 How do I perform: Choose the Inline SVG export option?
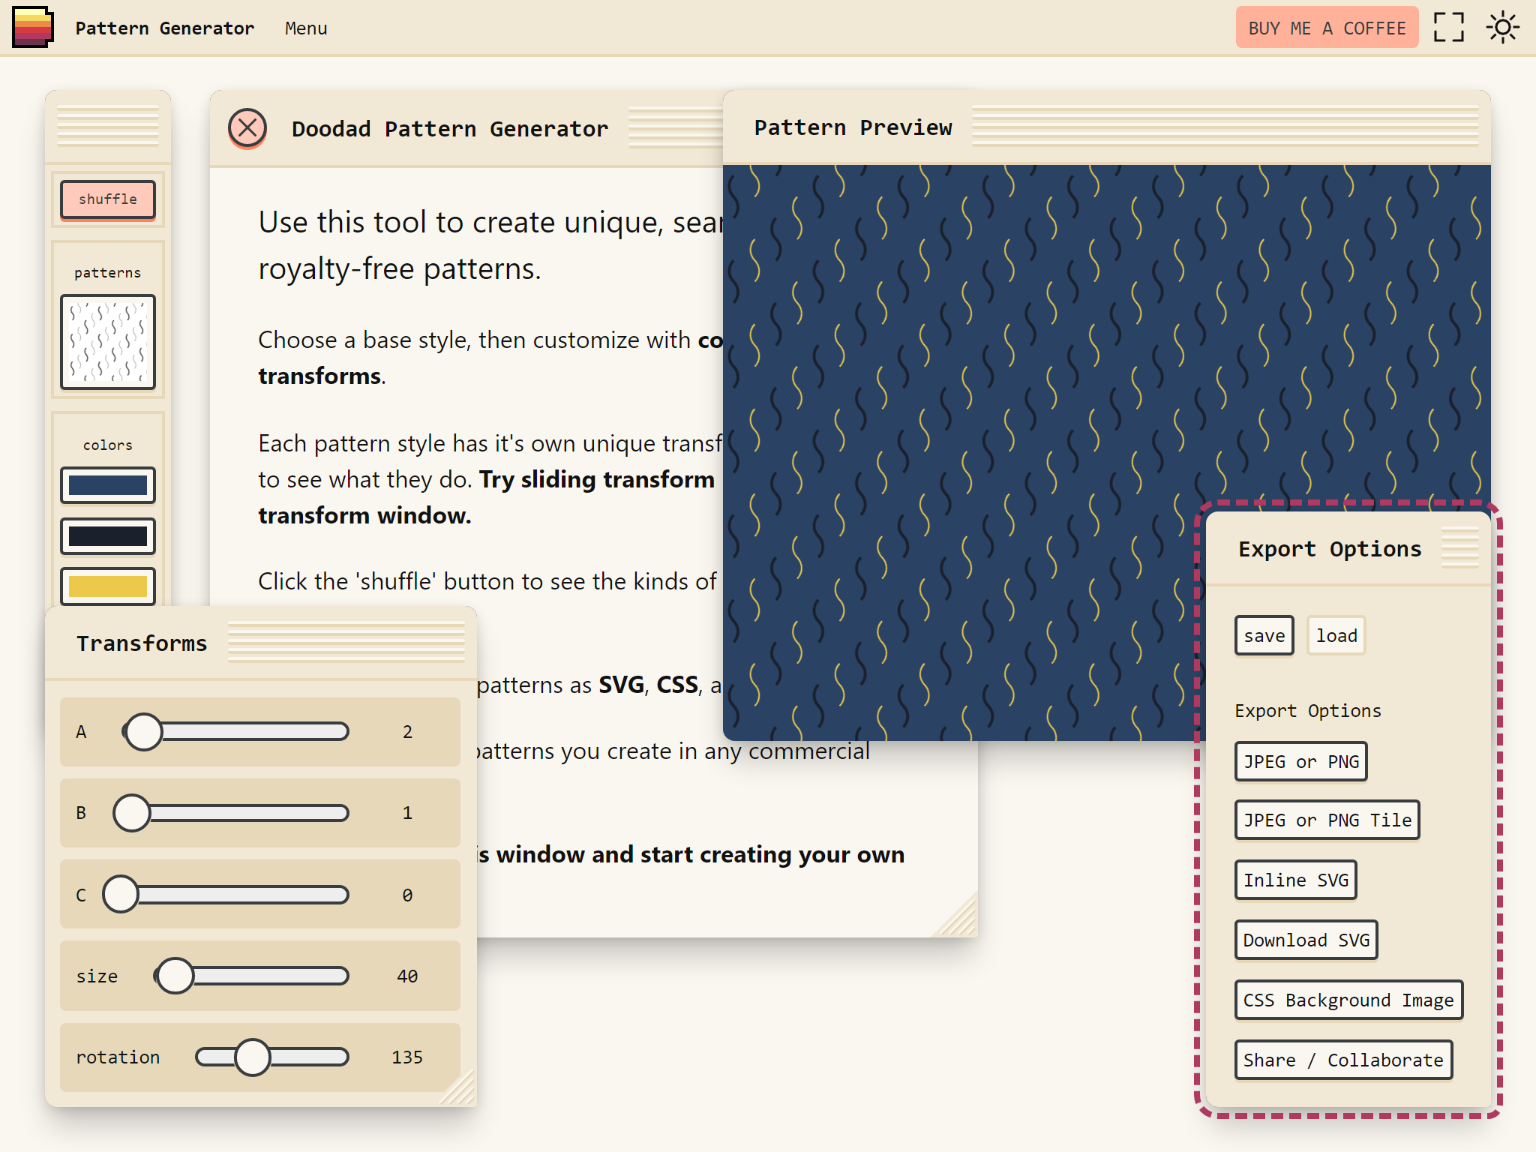(1295, 880)
